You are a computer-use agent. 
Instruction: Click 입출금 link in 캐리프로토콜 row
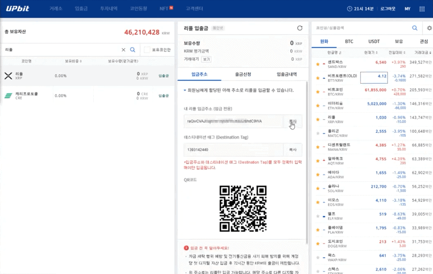163,96
